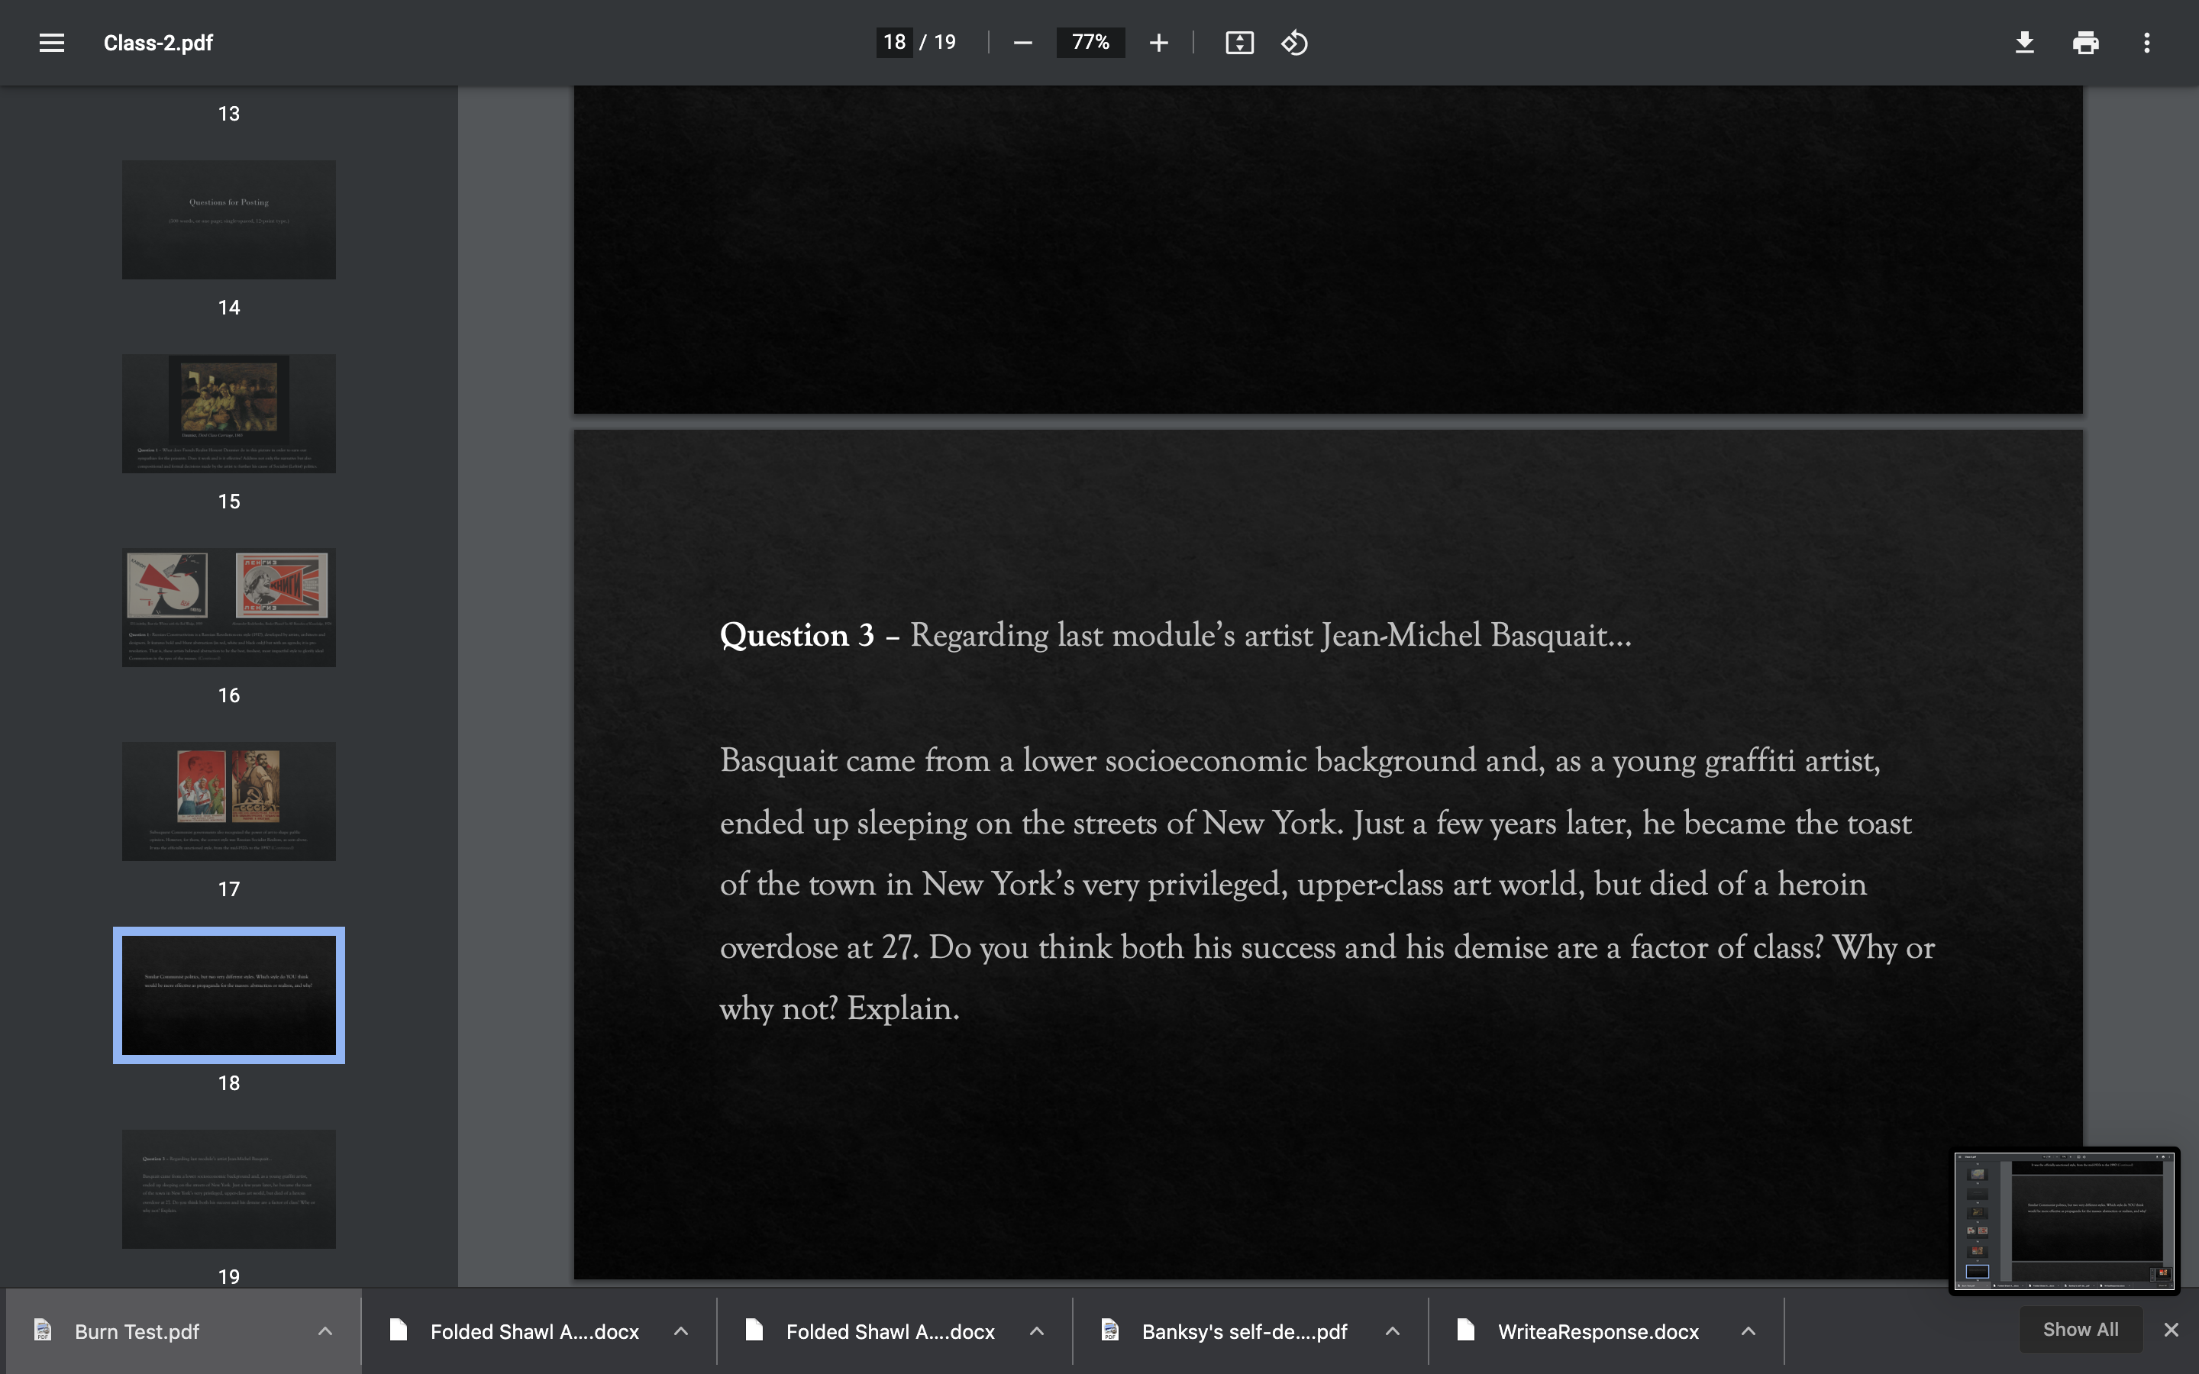Screen dimensions: 2199x1374
Task: Expand options for second Folded Shawl docx
Action: pos(1037,1331)
